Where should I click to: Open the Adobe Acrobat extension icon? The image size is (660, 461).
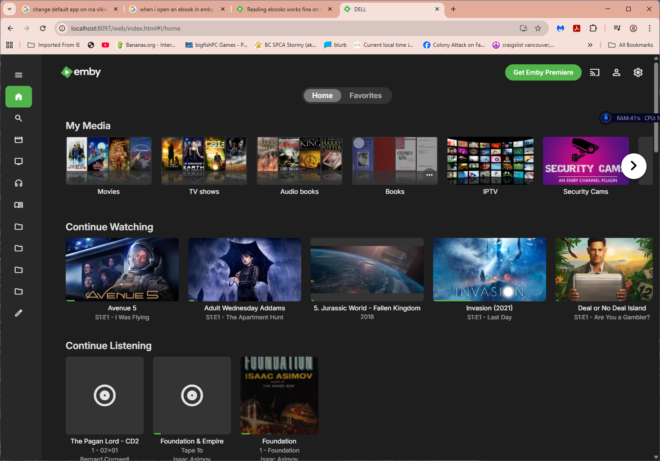coord(577,28)
